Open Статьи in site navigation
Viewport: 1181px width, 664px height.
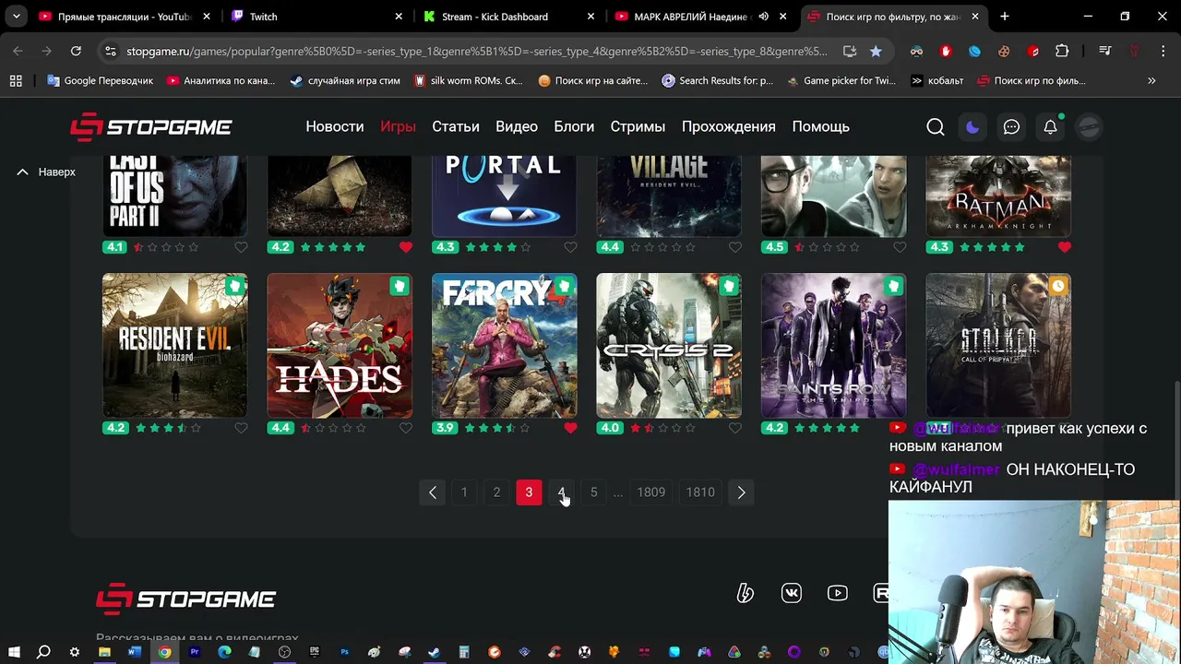point(456,127)
